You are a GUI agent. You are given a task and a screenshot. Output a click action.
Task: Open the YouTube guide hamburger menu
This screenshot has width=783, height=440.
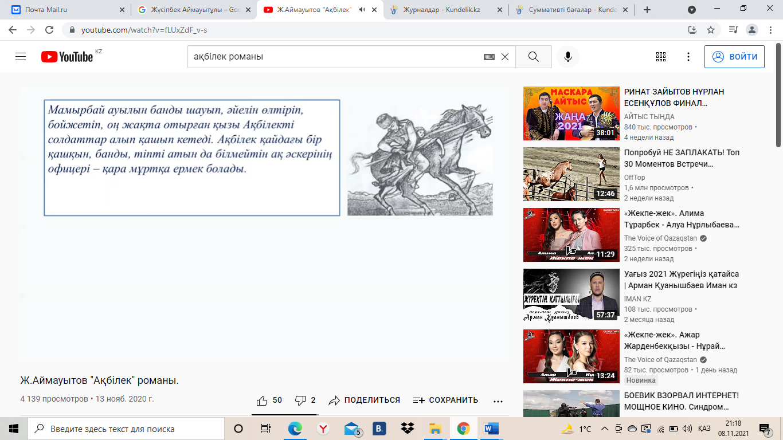[21, 57]
